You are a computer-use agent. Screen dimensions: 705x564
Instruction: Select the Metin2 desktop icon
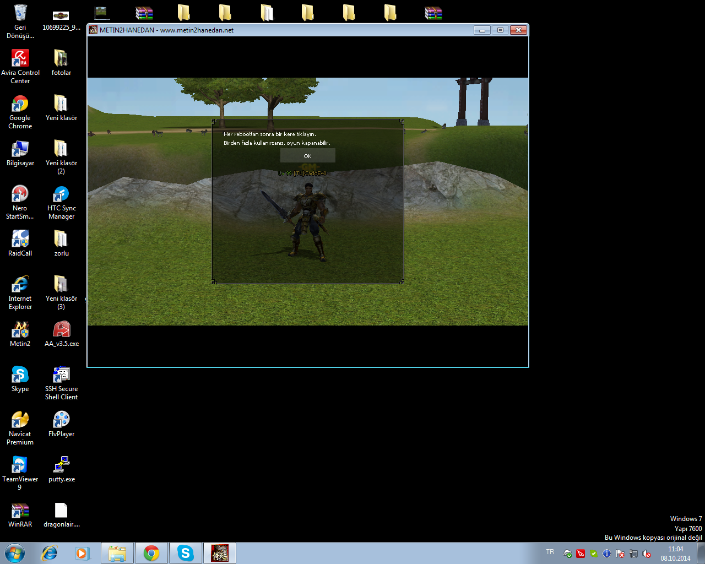pos(20,333)
